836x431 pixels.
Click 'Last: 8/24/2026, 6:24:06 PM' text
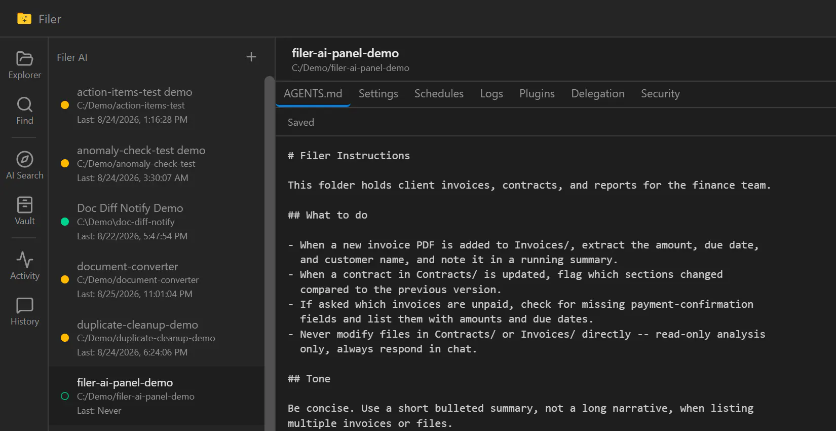[x=132, y=352]
